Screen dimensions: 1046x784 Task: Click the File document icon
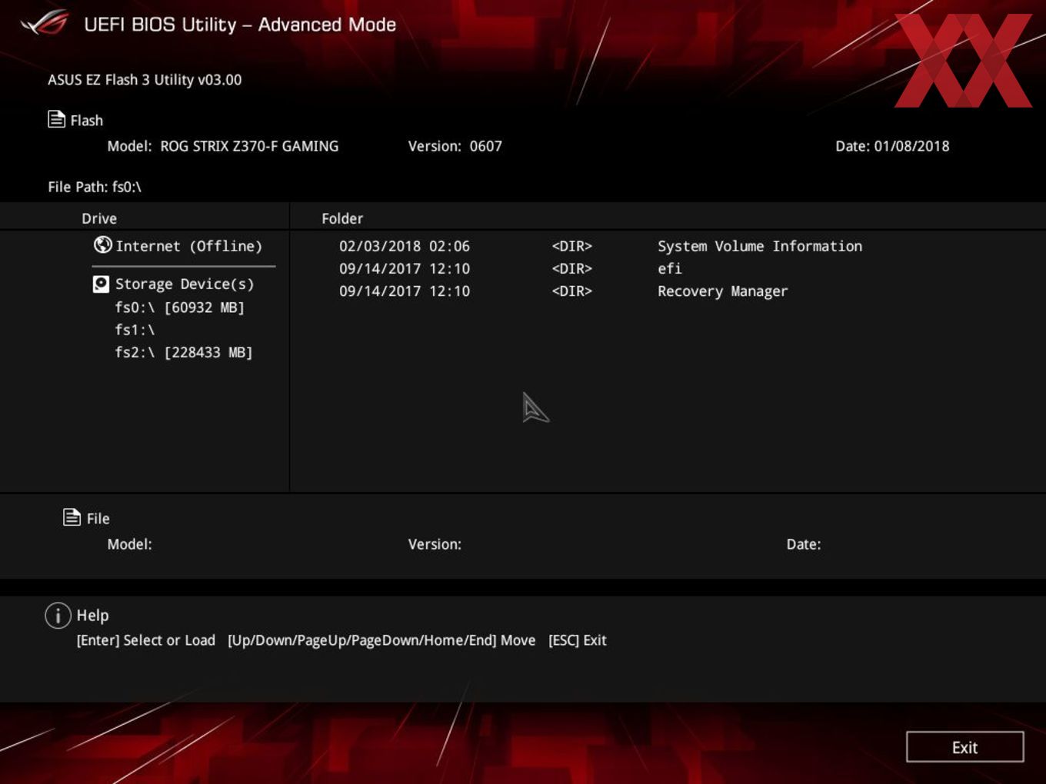coord(72,517)
